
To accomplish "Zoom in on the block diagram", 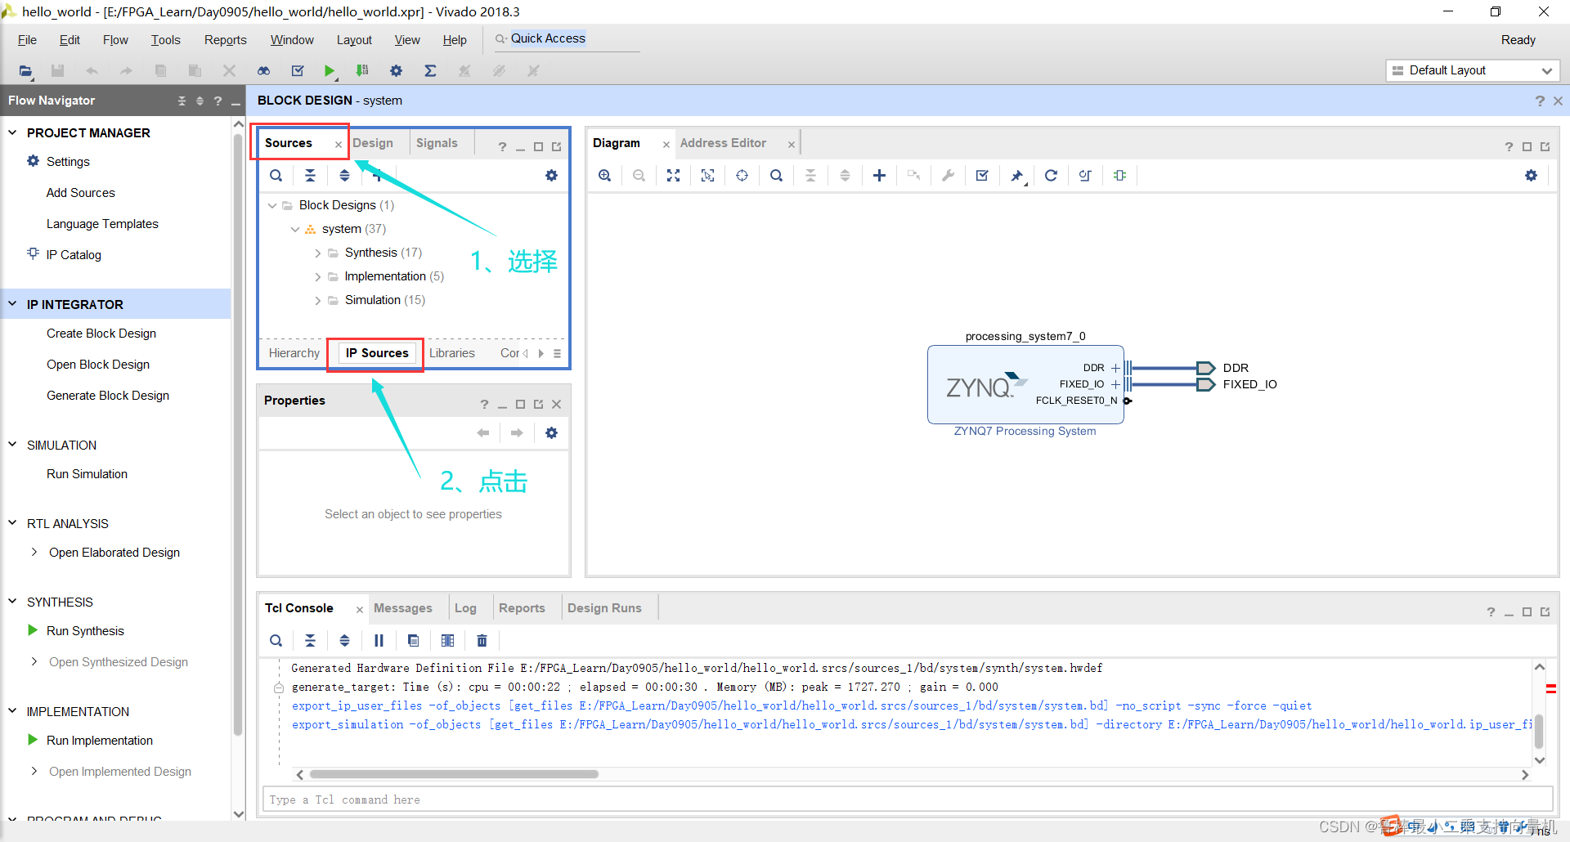I will point(604,176).
